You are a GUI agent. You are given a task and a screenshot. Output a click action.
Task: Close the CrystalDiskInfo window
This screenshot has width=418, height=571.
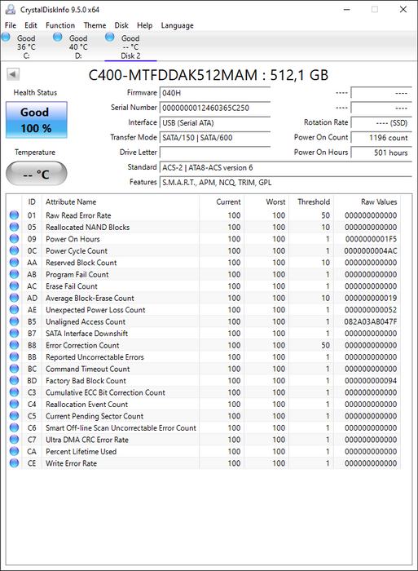[403, 10]
